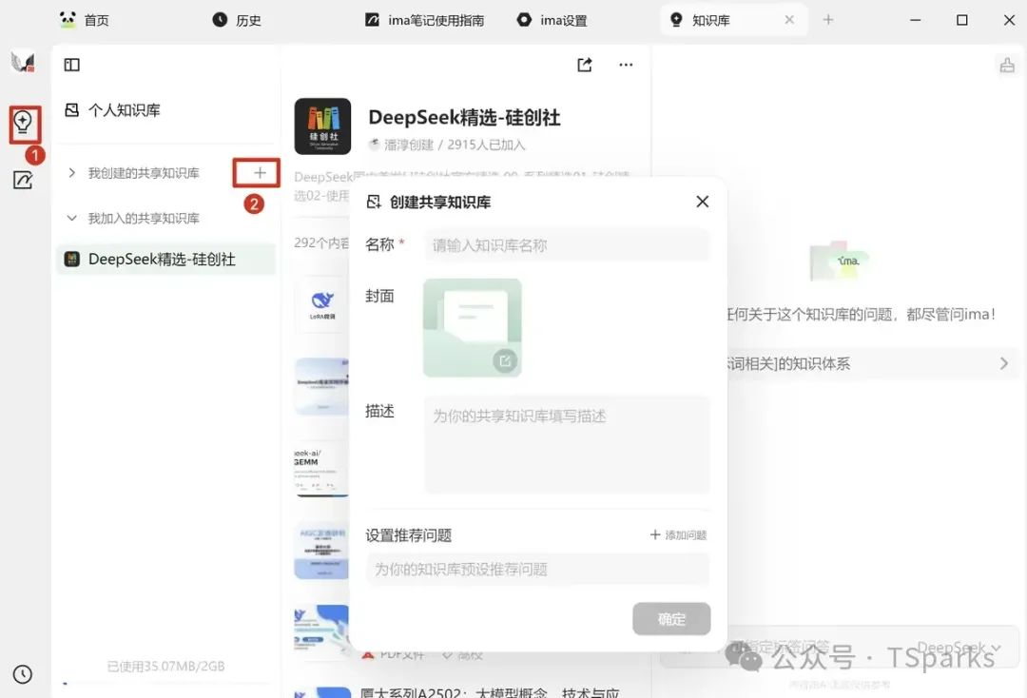Open the LoRA document thumbnail in list

click(322, 305)
